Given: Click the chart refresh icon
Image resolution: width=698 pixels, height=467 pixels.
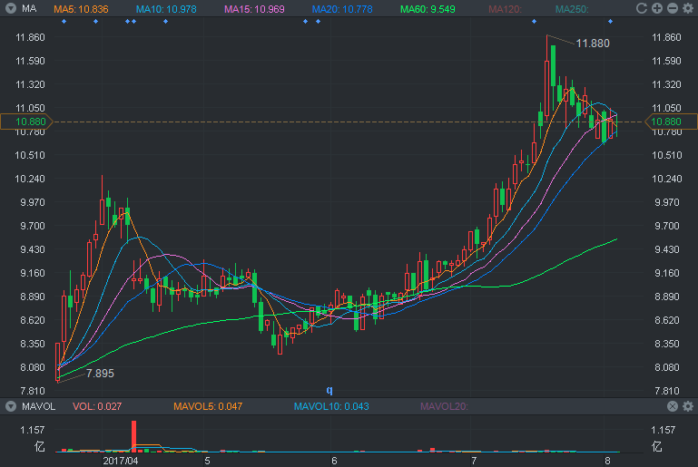Looking at the screenshot, I should click(642, 8).
